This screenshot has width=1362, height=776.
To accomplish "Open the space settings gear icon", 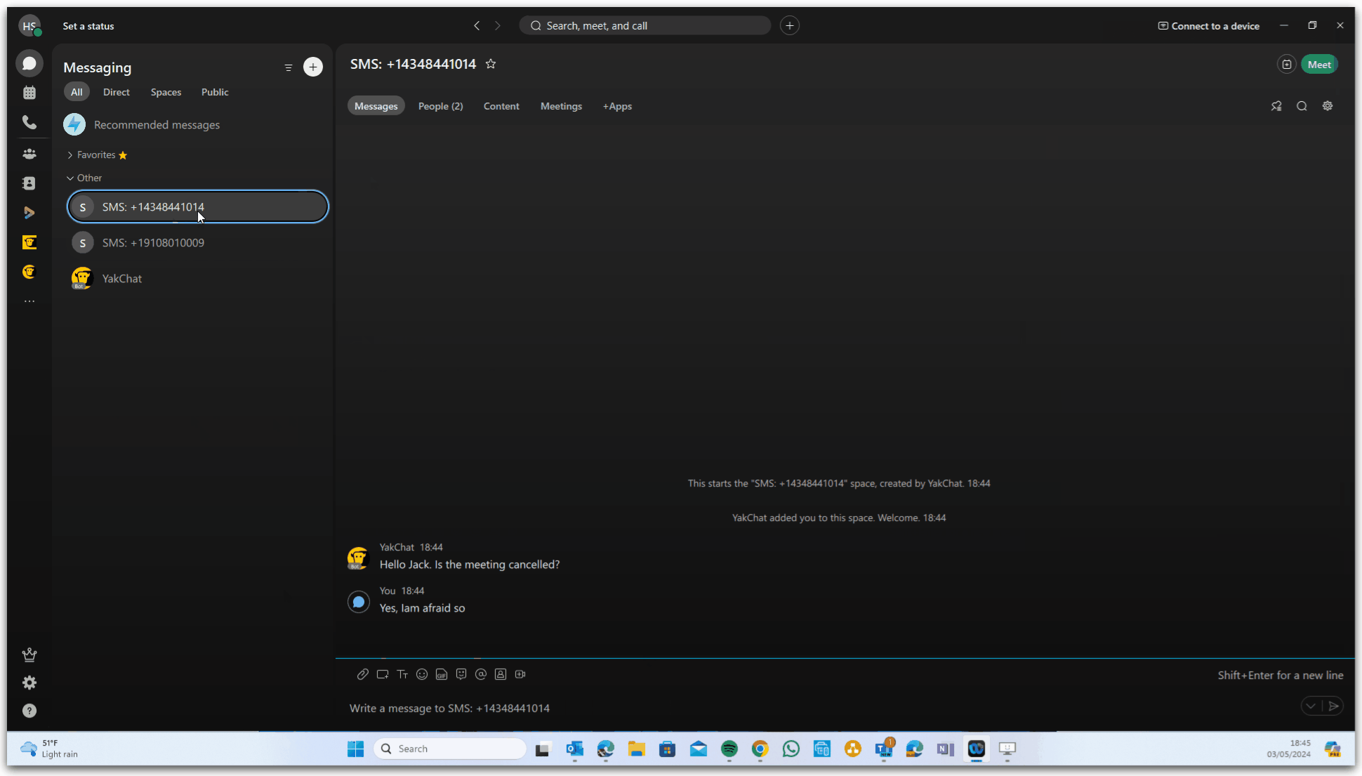I will (x=1328, y=106).
